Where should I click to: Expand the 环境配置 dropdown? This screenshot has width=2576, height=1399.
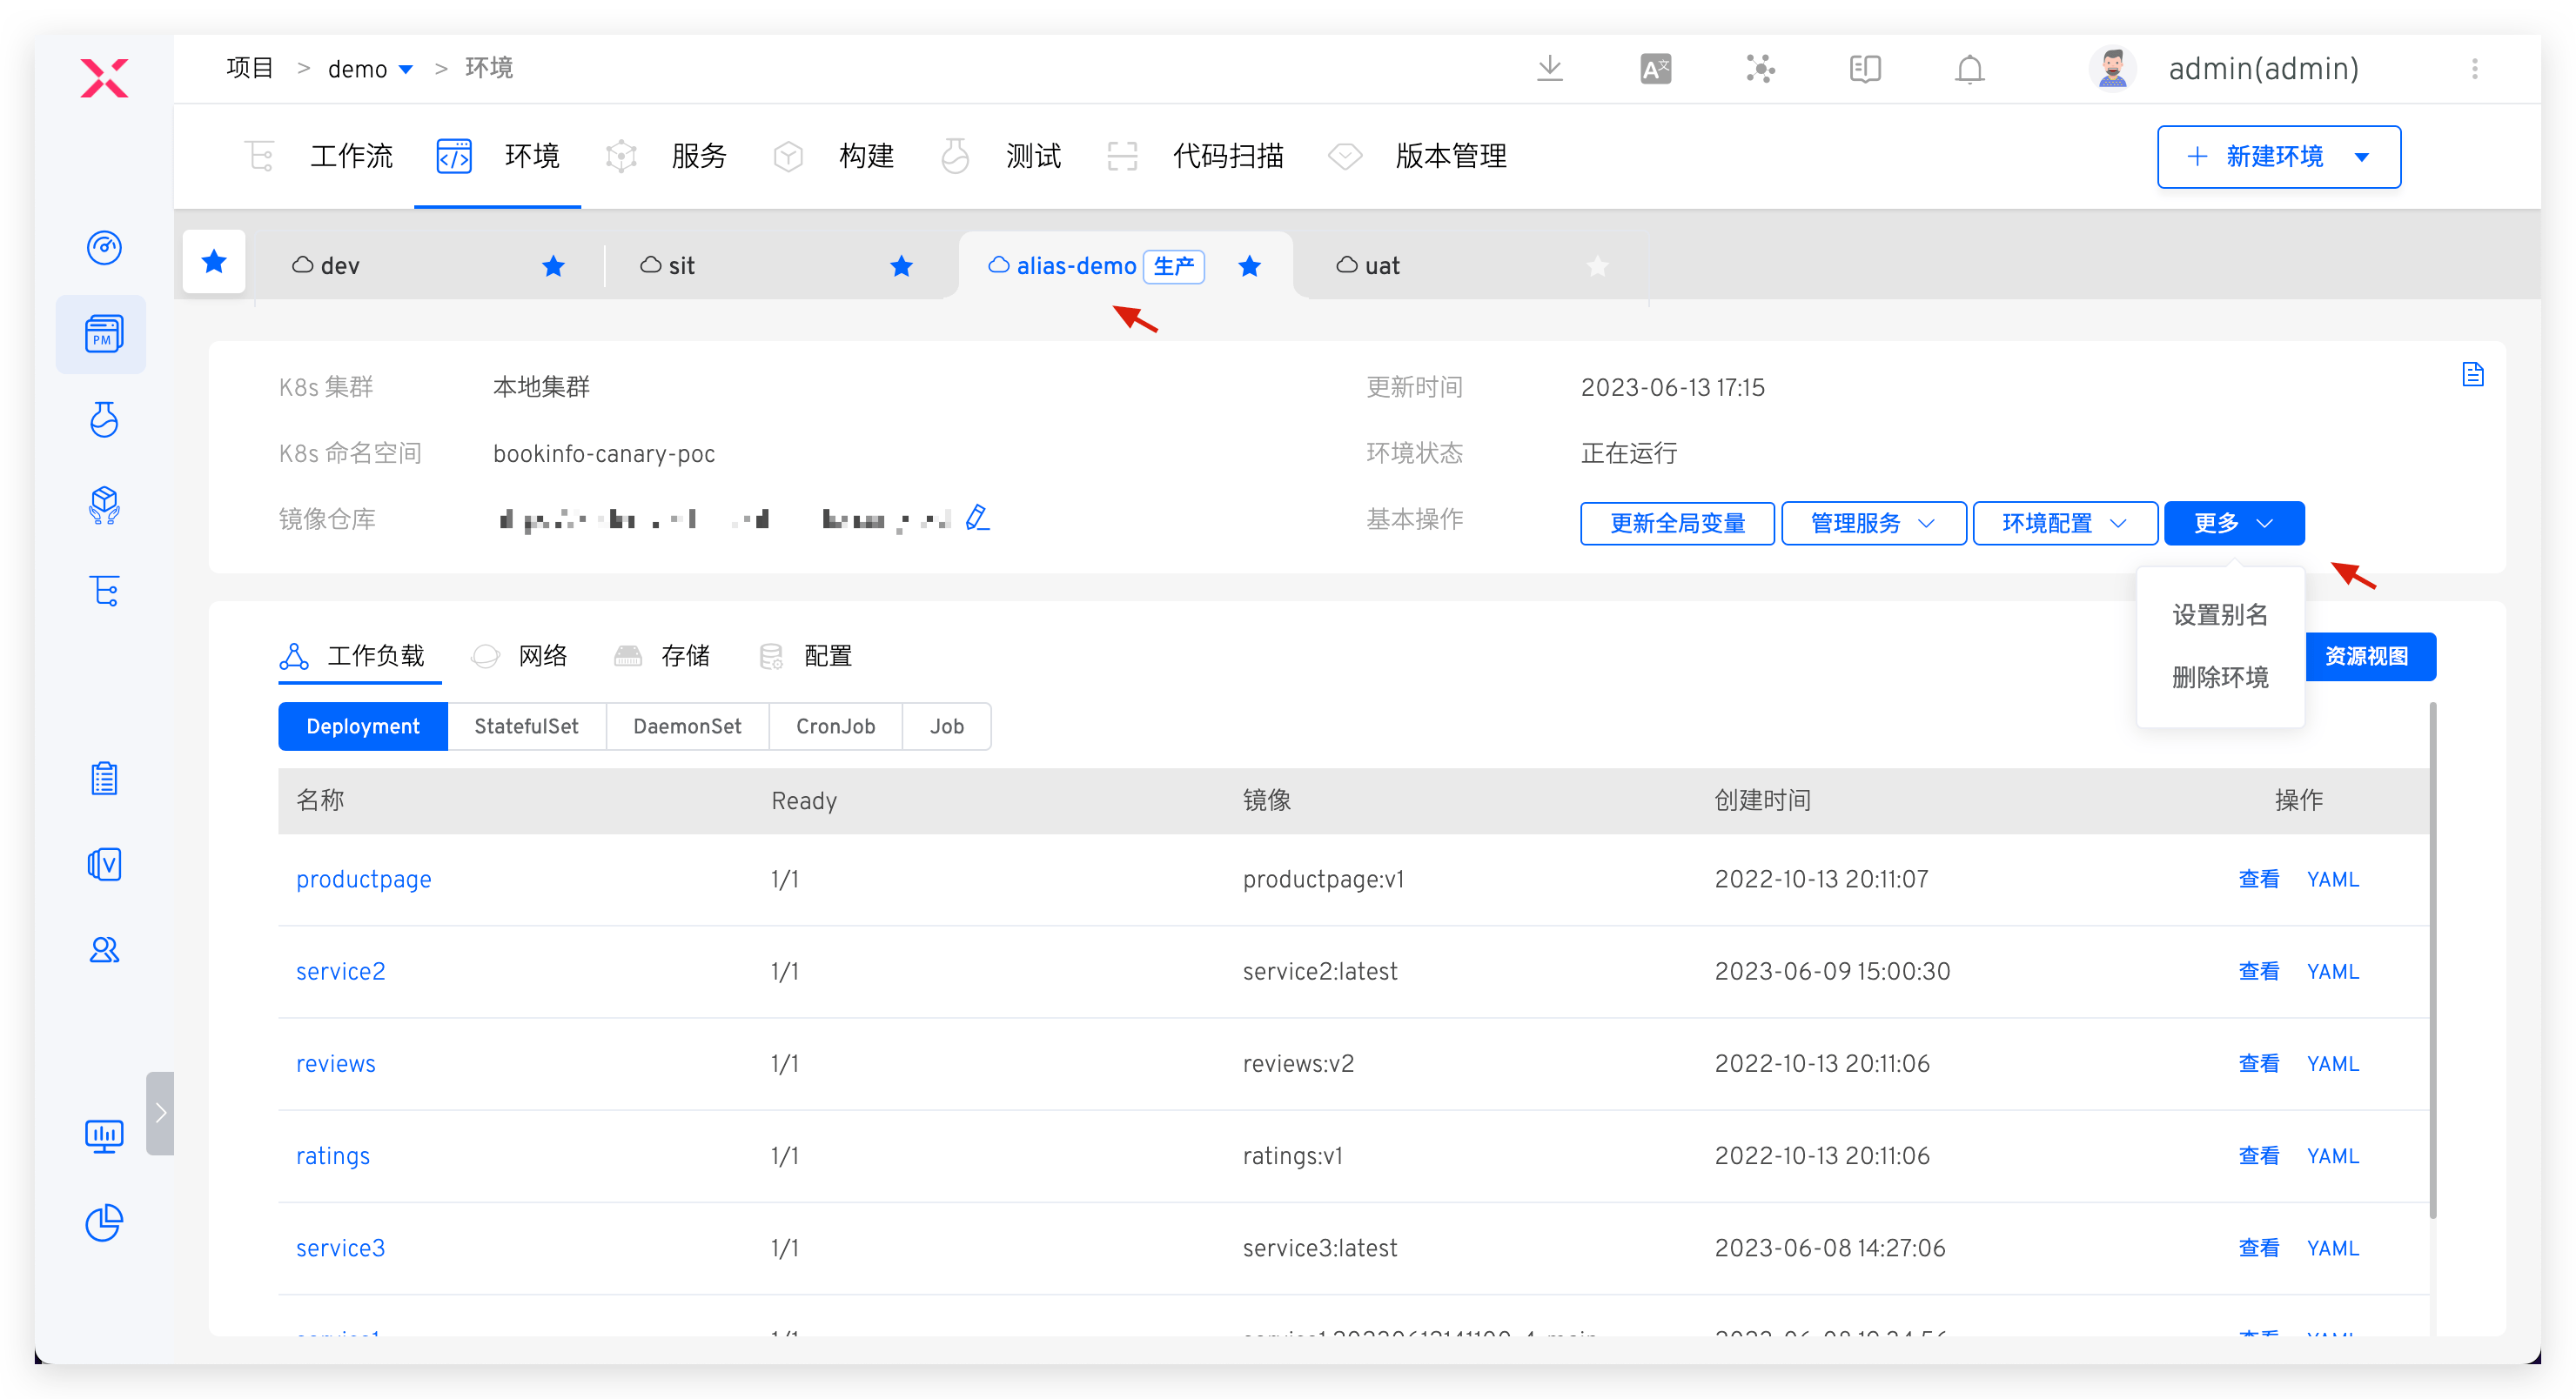point(2064,522)
